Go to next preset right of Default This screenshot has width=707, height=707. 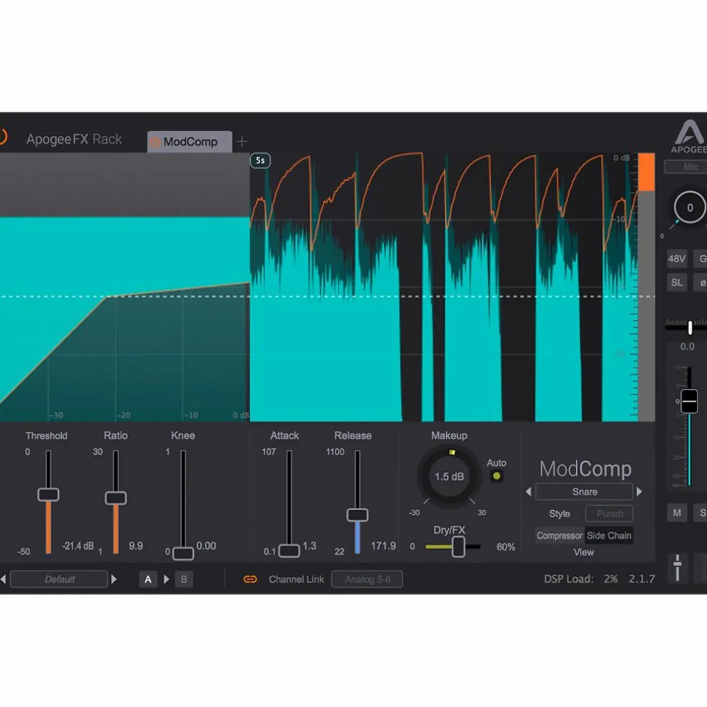[114, 579]
